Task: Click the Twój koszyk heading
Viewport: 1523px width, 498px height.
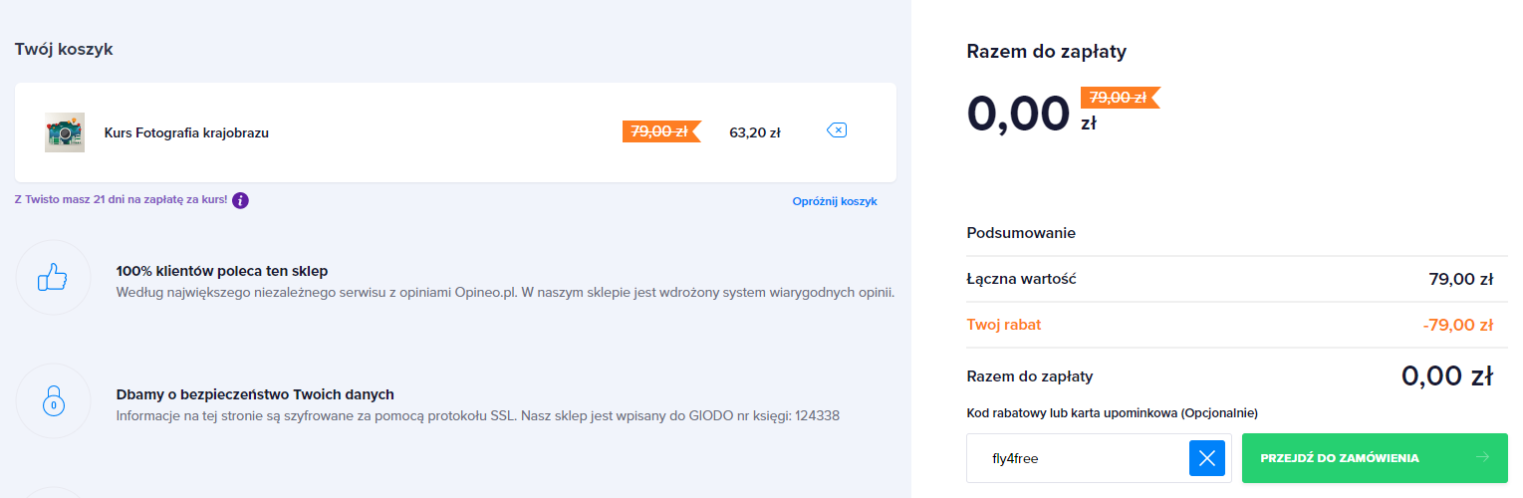Action: [x=64, y=49]
